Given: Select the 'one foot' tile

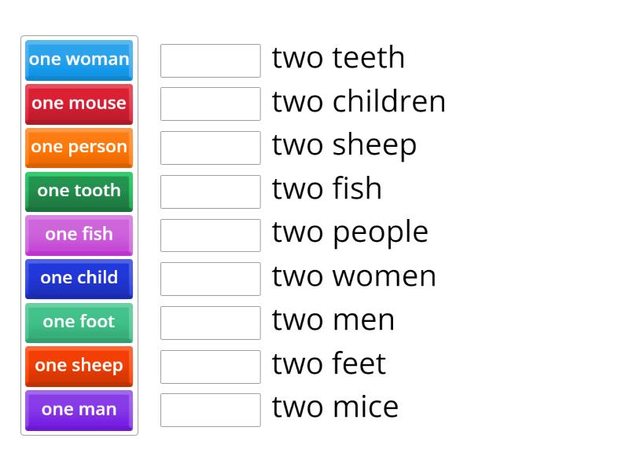Looking at the screenshot, I should coord(79,322).
